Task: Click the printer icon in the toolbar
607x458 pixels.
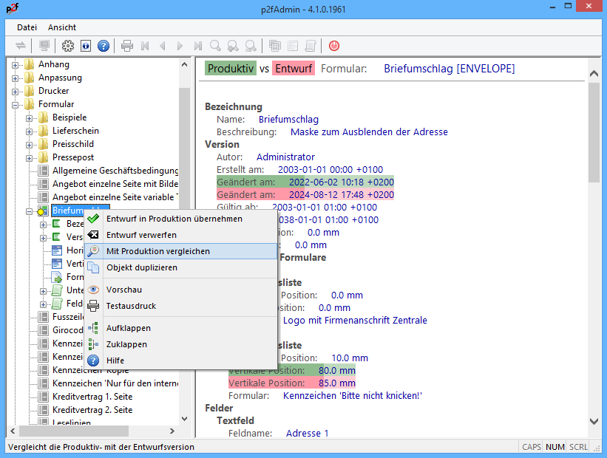Action: [x=127, y=46]
